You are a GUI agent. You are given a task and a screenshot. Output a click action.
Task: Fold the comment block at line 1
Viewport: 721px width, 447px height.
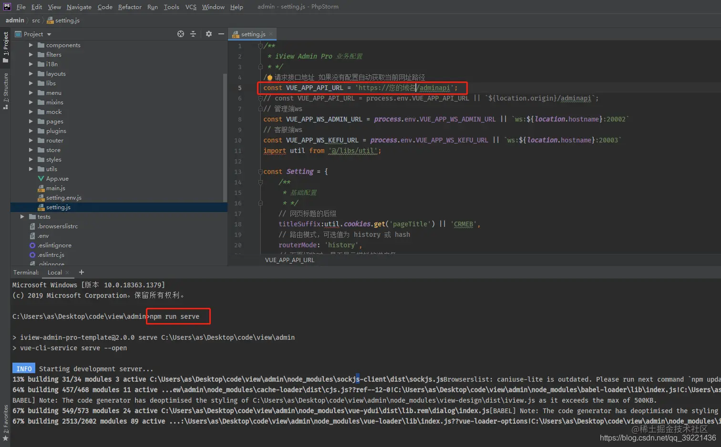260,46
